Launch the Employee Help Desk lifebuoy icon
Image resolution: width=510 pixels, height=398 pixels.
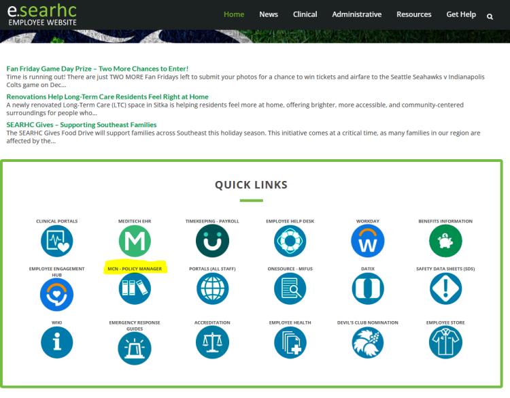(290, 242)
